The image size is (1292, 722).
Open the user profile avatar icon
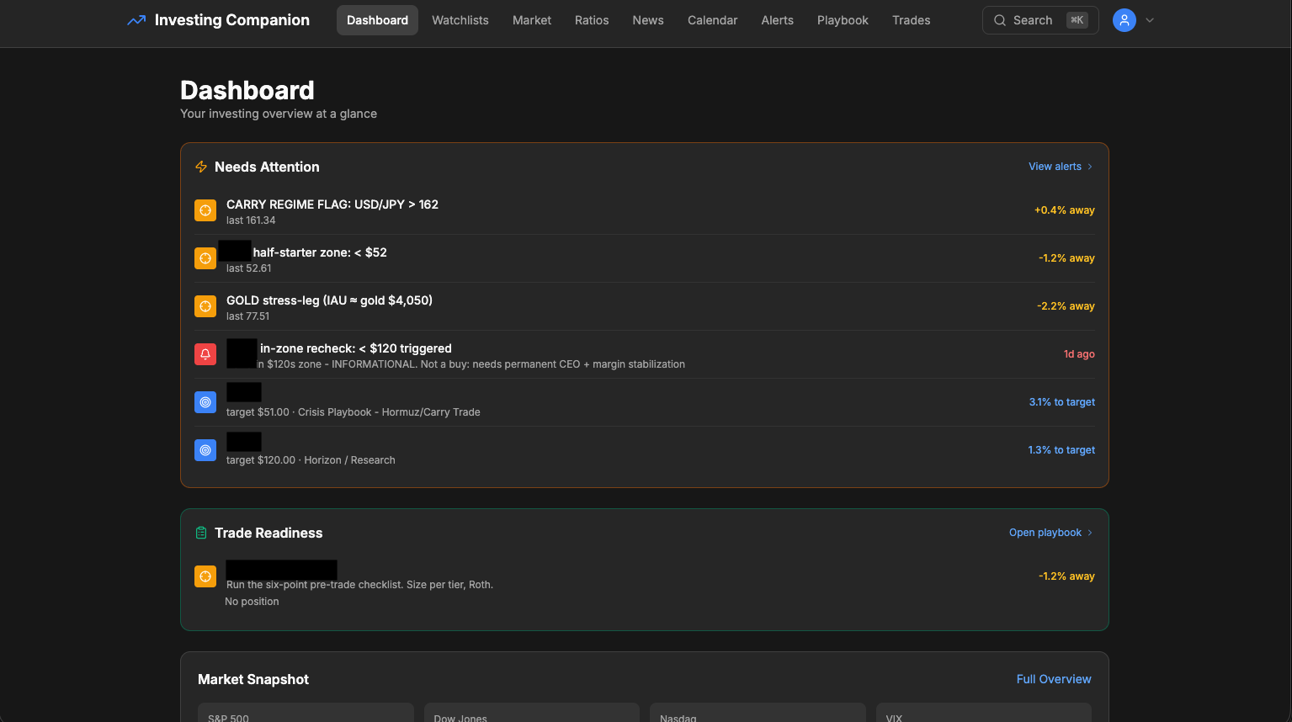1124,20
